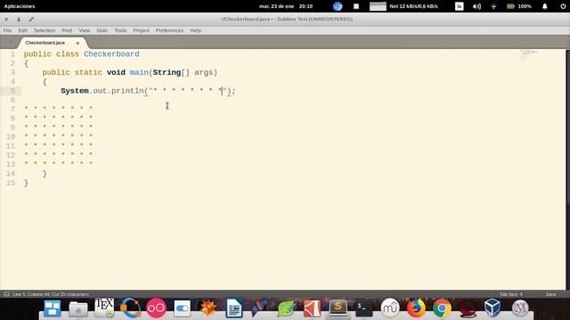The height and width of the screenshot is (320, 570).
Task: Launch Google Chrome from dock
Action: click(x=442, y=308)
